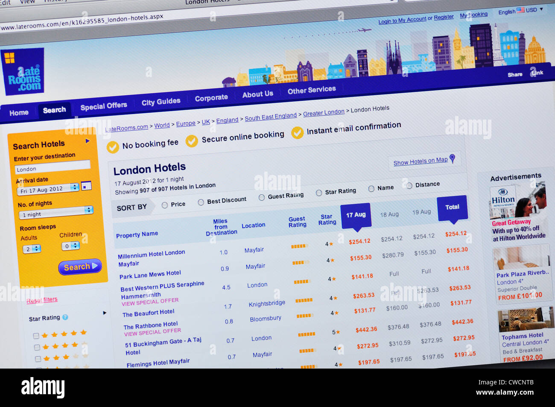This screenshot has width=555, height=407.
Task: Open the Home navigation tab
Action: [19, 113]
